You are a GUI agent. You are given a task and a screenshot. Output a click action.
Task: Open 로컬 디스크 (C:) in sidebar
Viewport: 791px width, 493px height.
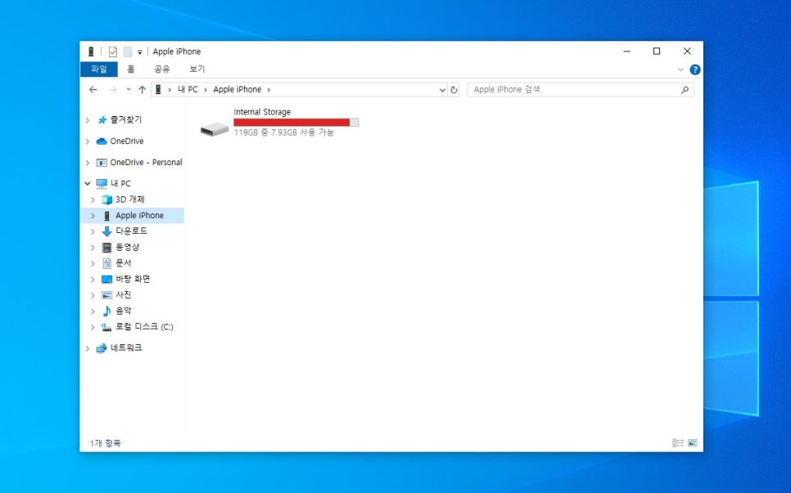[144, 327]
